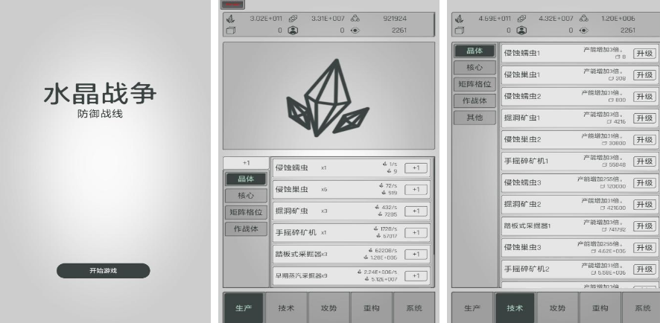This screenshot has width=660, height=323.
Task: Click triple-ring matrix icon beside 1.20E+006
Action: tap(584, 19)
